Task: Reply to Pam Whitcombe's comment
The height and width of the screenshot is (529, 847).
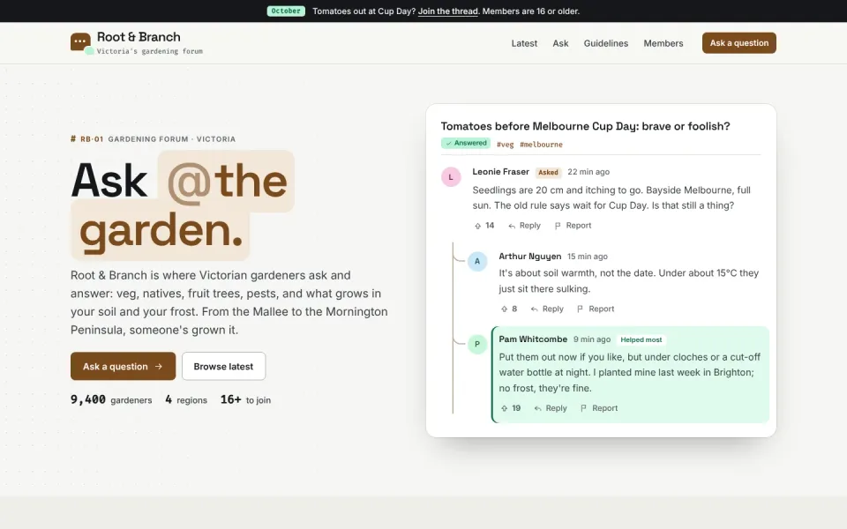Action: coord(551,408)
